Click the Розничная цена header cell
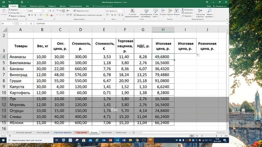The image size is (262, 147). point(207,46)
